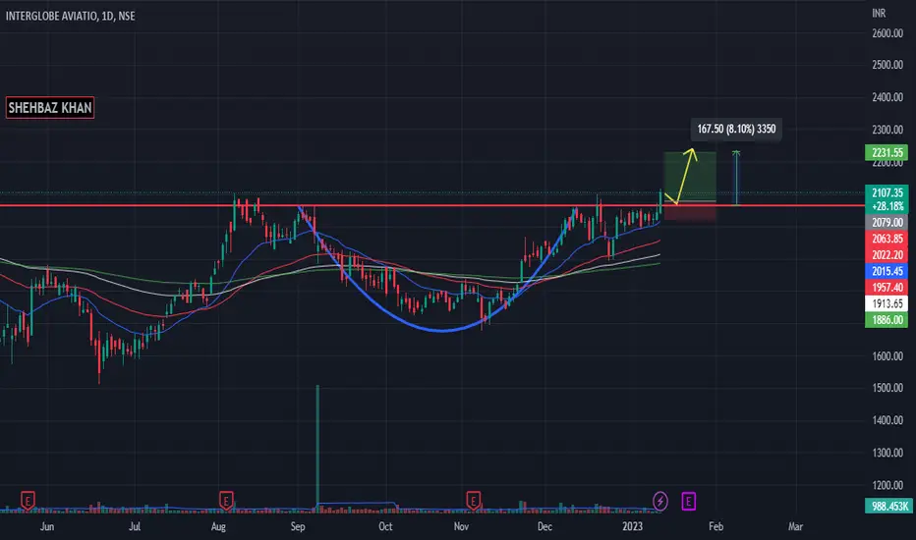Screen dimensions: 916x540
Task: Click the 2107.35 current price label
Action: 887,192
